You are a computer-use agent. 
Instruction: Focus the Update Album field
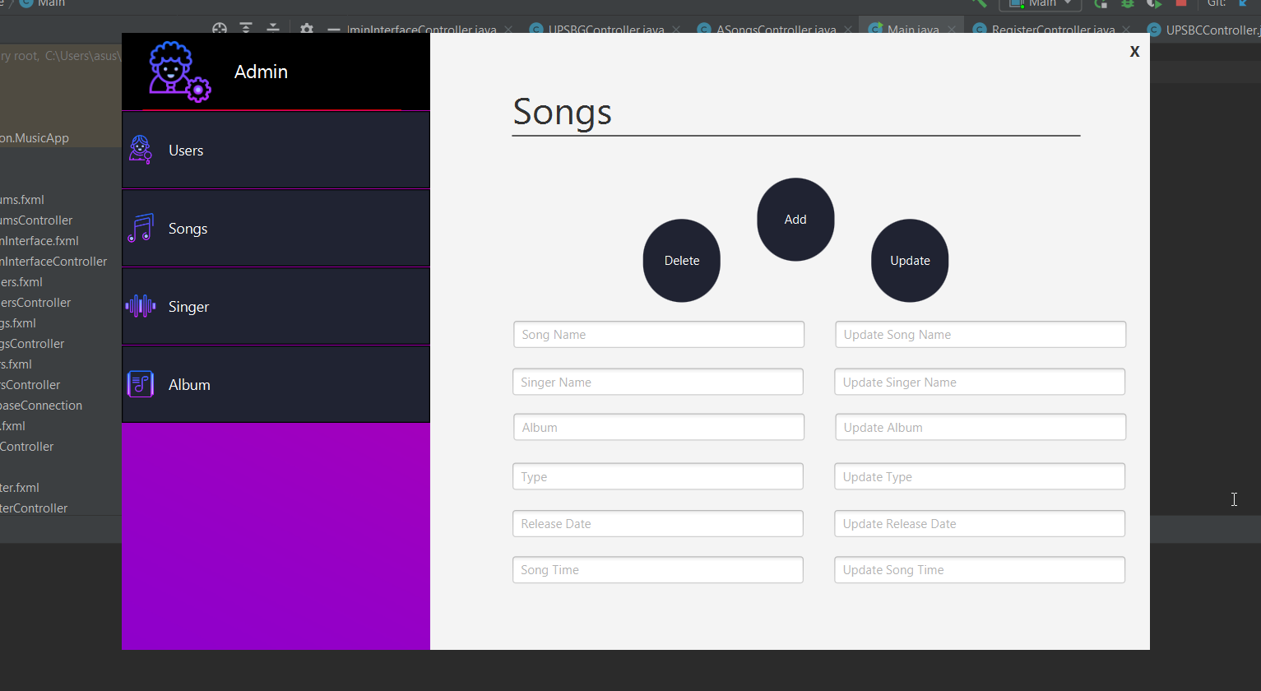[x=981, y=427]
